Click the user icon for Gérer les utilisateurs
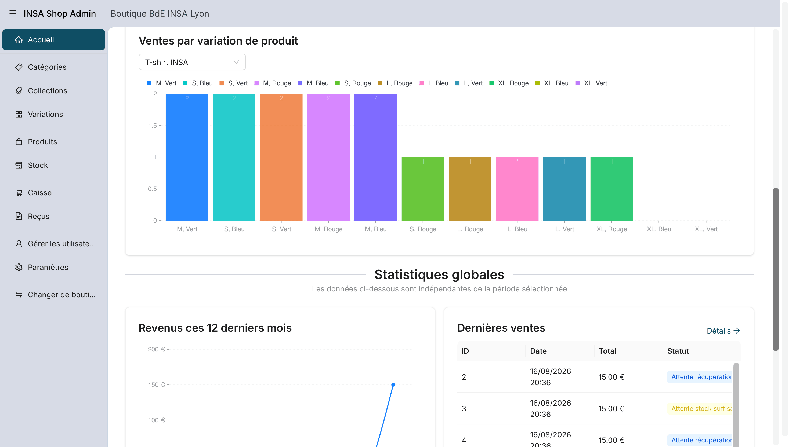 (19, 243)
